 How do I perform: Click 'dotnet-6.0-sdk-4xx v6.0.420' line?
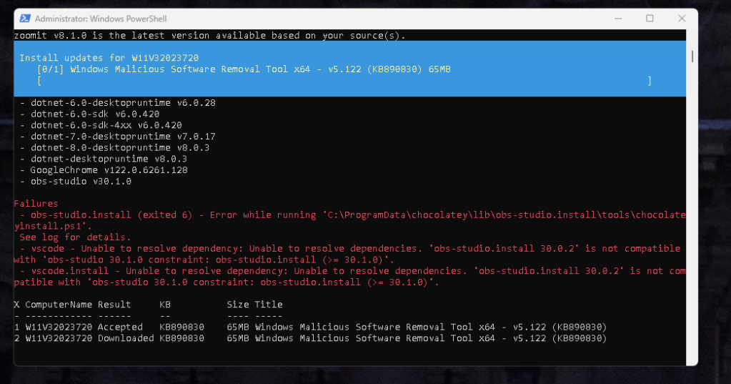click(101, 125)
